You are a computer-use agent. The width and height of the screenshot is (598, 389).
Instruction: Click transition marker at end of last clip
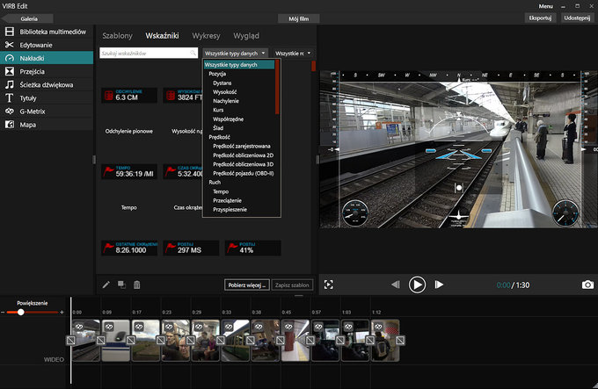point(400,340)
